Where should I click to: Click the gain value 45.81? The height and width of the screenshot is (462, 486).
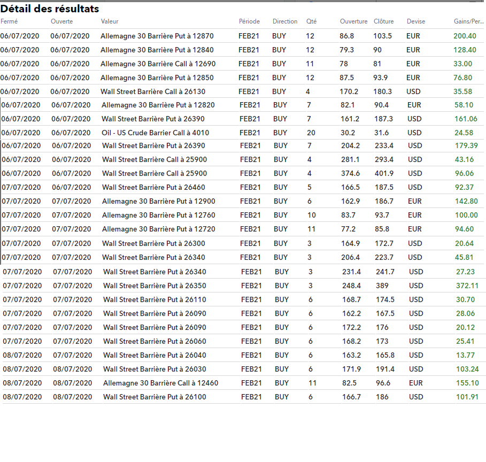tap(464, 258)
